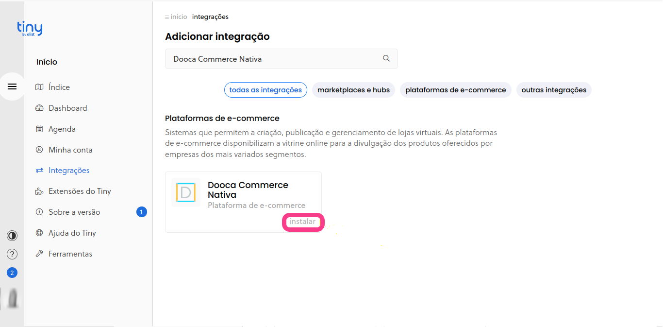Open the blurred user avatar
663x327 pixels.
(12, 298)
